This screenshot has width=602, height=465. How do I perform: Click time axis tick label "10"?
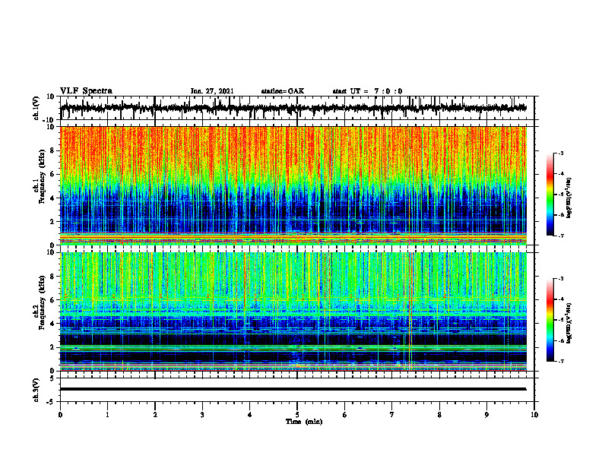pos(534,415)
